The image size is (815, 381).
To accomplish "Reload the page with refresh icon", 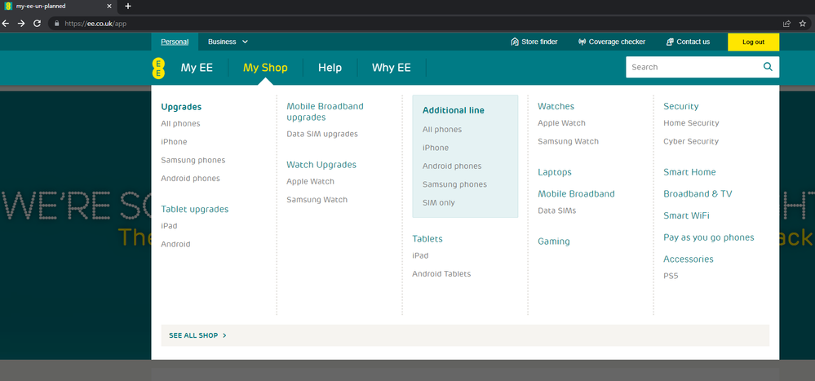I will pos(37,24).
